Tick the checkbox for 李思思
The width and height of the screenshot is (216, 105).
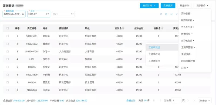(x=8, y=59)
